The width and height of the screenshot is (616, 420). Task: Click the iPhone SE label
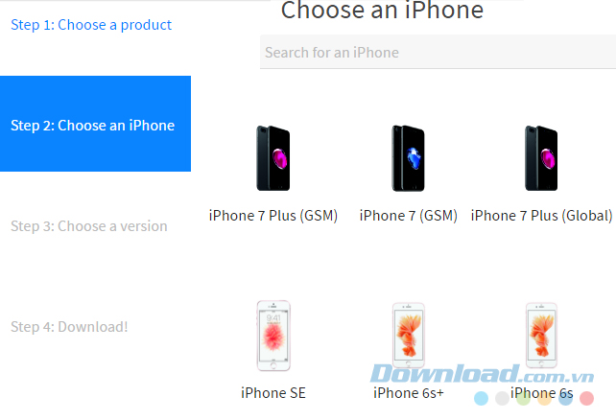273,393
